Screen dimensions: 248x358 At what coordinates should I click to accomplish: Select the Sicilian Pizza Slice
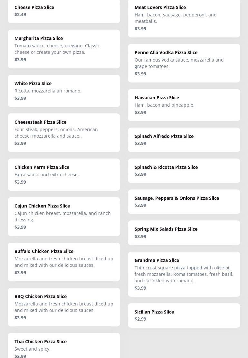coord(184,315)
